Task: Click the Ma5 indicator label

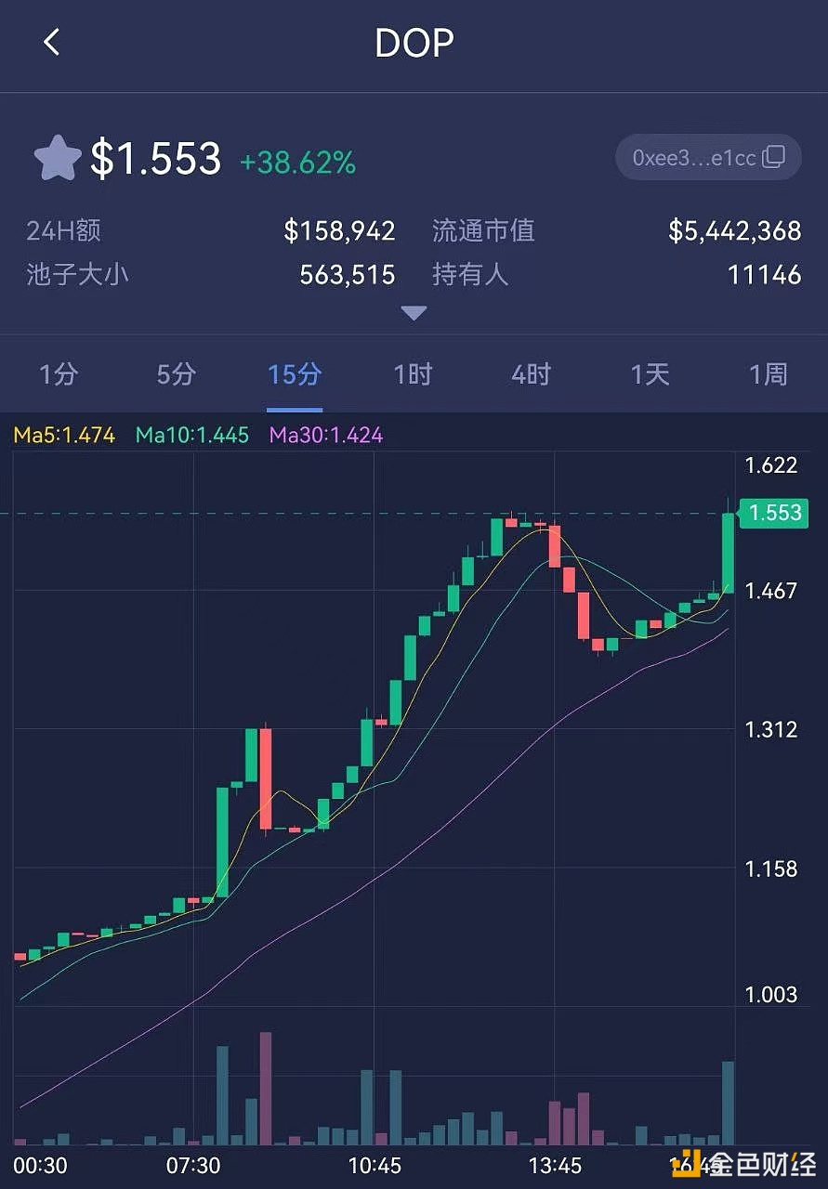Action: 64,435
